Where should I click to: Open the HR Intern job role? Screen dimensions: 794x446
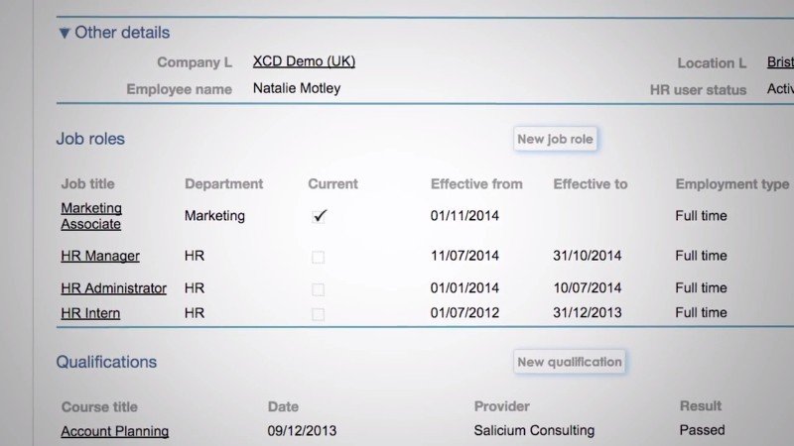tap(90, 313)
